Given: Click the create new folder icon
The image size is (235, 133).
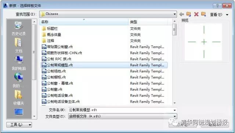Looking at the screenshot, I should 203,14.
